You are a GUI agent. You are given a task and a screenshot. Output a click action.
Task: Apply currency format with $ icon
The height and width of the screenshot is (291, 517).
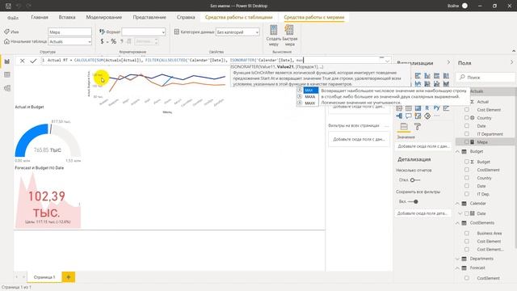coord(102,41)
